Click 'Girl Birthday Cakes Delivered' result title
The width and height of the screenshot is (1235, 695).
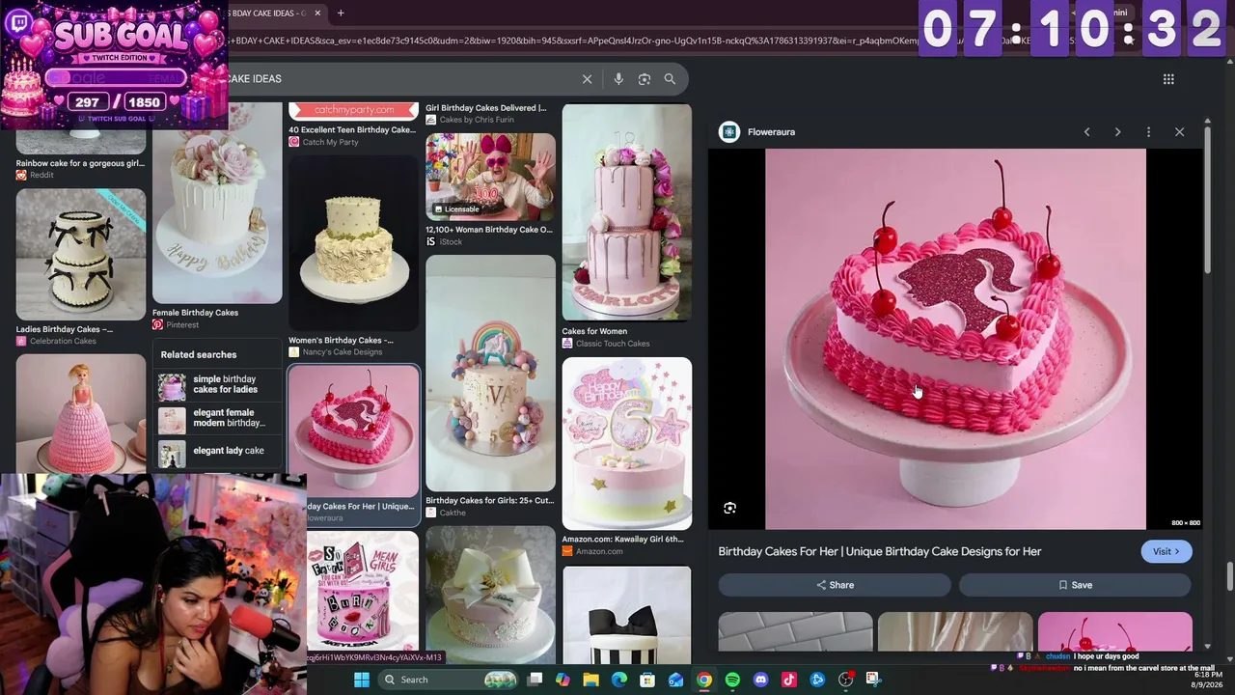pyautogui.click(x=486, y=108)
